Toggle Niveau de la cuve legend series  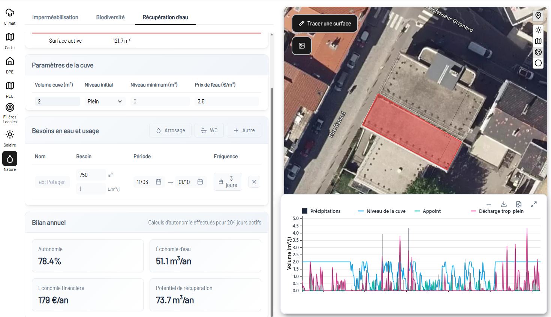(x=382, y=211)
